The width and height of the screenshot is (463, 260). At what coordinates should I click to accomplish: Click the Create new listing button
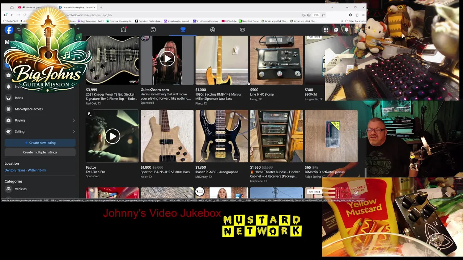40,143
